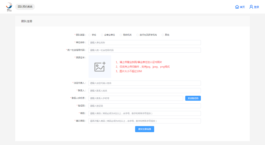Submit form with 提交注册信息 button
Image resolution: width=265 pixels, height=145 pixels.
[144, 129]
